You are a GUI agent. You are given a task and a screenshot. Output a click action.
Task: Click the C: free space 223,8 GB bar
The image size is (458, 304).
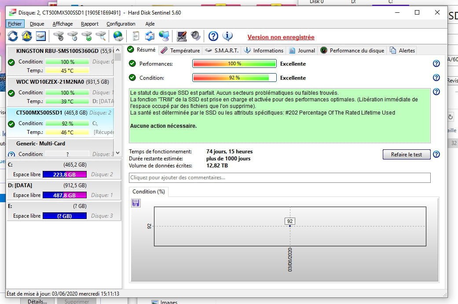coord(65,174)
